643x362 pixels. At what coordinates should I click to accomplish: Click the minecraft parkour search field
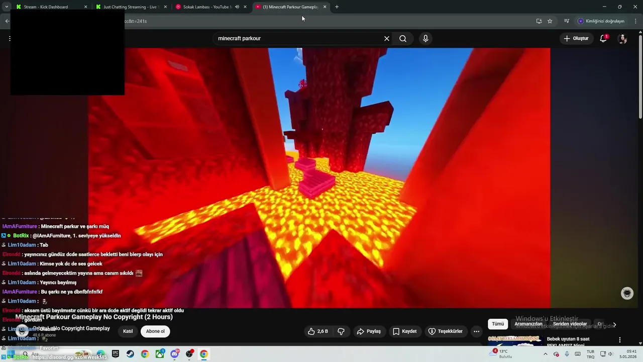299,38
